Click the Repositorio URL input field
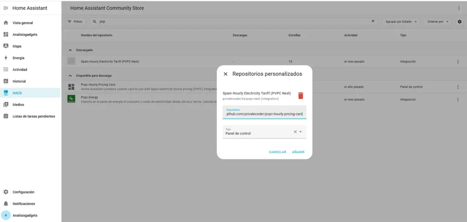Viewport: 467px width, 222px height. tap(265, 112)
